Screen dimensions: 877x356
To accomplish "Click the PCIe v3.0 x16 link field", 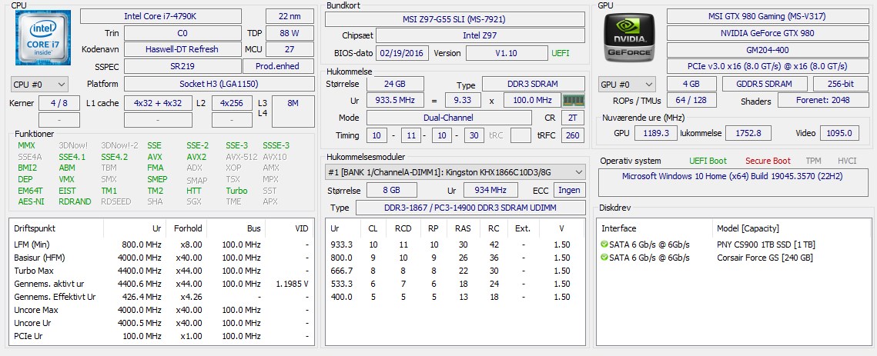I will coord(767,66).
